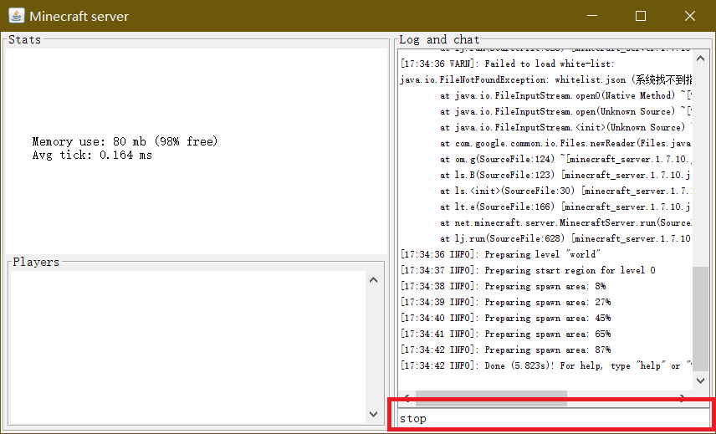Click the "Preparing level world" log entry
The width and height of the screenshot is (716, 434).
500,254
